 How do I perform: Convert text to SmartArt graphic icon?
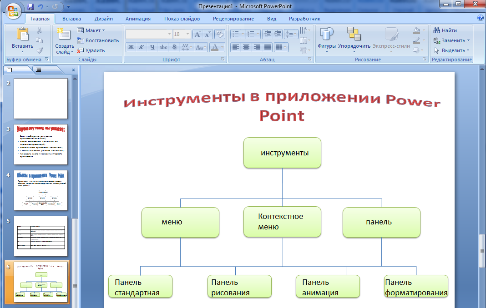pyautogui.click(x=305, y=50)
